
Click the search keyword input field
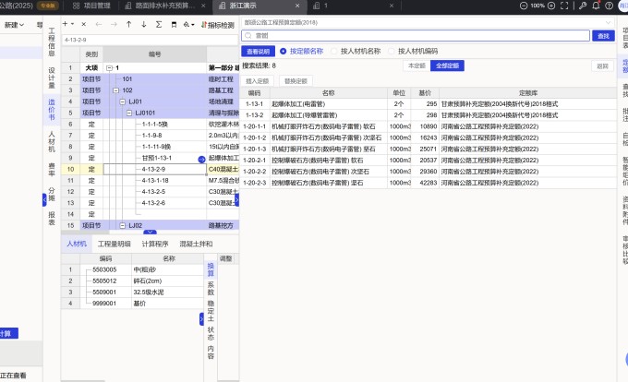[x=416, y=36]
